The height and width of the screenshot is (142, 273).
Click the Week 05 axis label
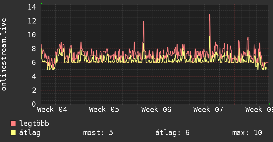tap(104, 110)
